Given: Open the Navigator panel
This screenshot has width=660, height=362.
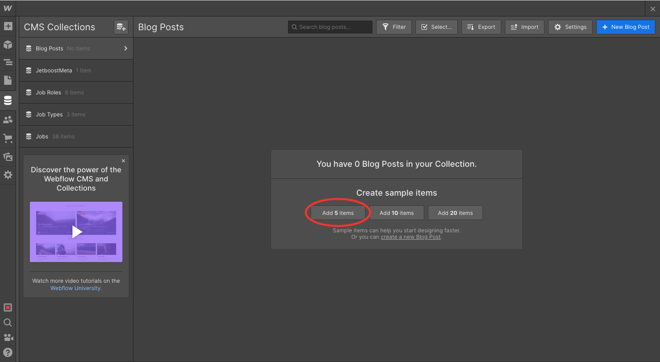Looking at the screenshot, I should coord(8,62).
